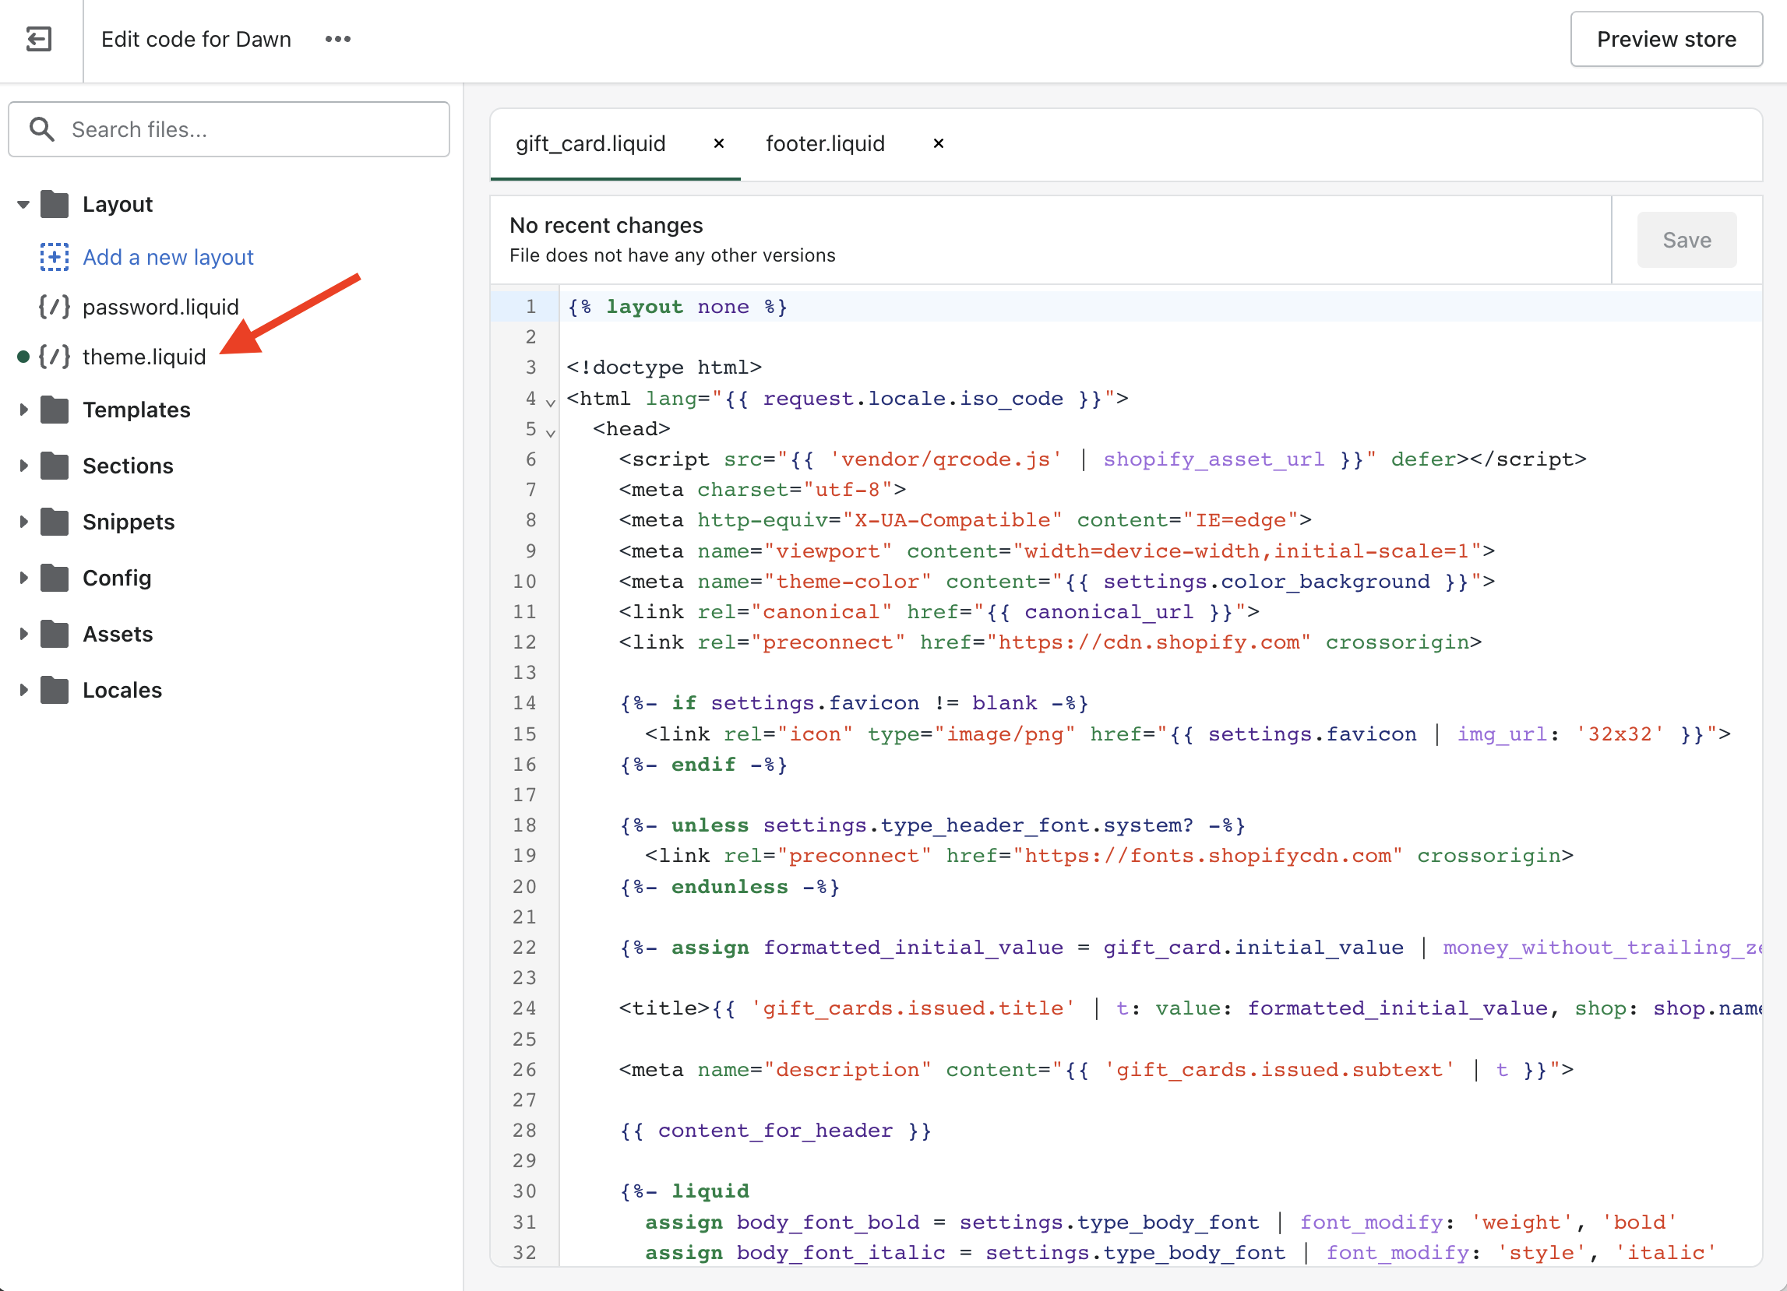This screenshot has height=1291, width=1787.
Task: Click the add new layout plus icon
Action: (55, 257)
